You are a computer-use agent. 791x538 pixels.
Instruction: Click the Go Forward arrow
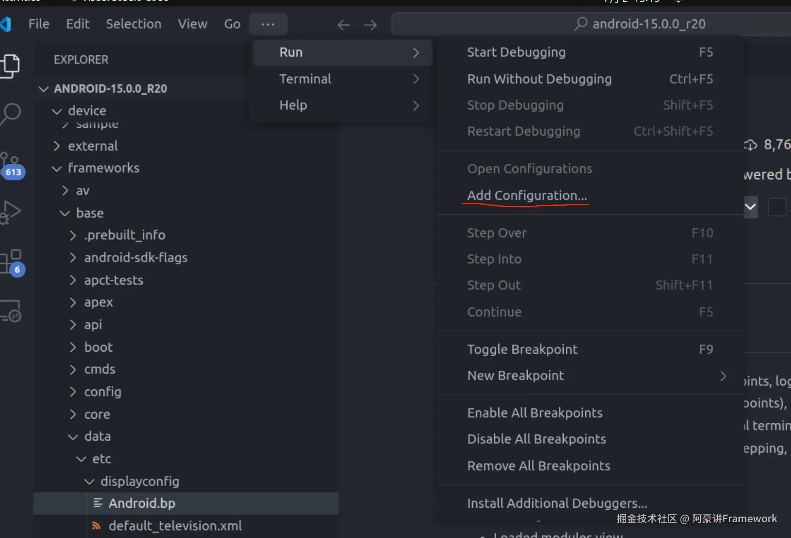click(x=370, y=25)
